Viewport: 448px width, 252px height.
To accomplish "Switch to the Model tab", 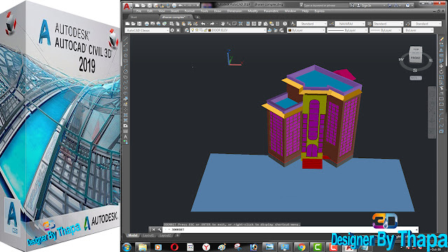I will 132,235.
